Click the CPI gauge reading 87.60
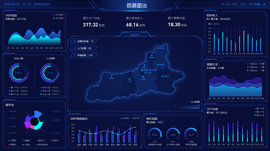The height and width of the screenshot is (151, 270). (x=155, y=135)
